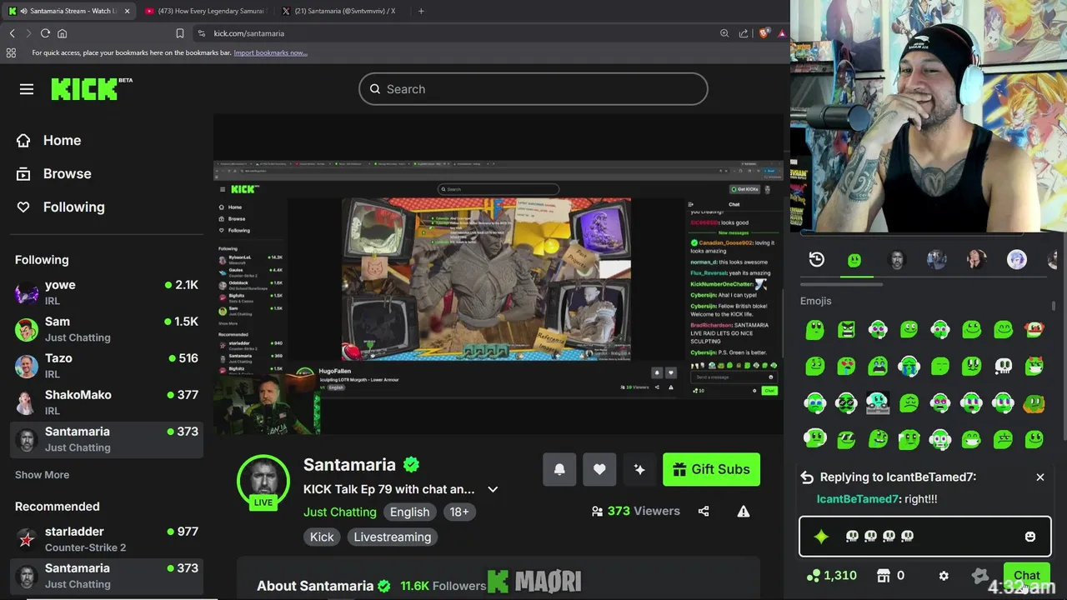Screen dimensions: 1067x600
Task: Open Sam channel in Following
Action: point(107,329)
